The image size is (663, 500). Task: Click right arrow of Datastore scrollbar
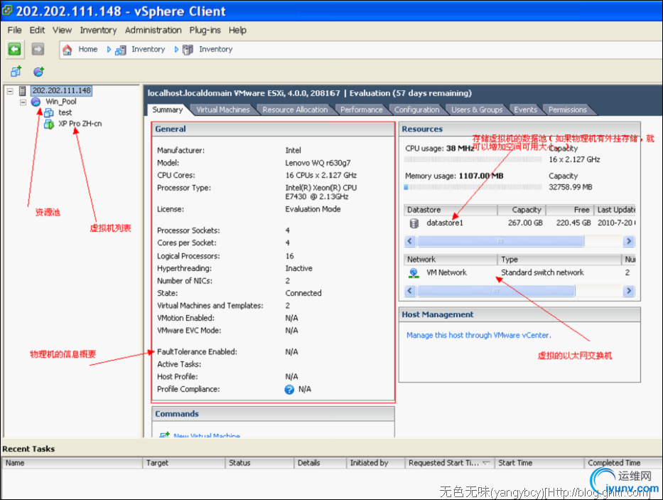629,241
